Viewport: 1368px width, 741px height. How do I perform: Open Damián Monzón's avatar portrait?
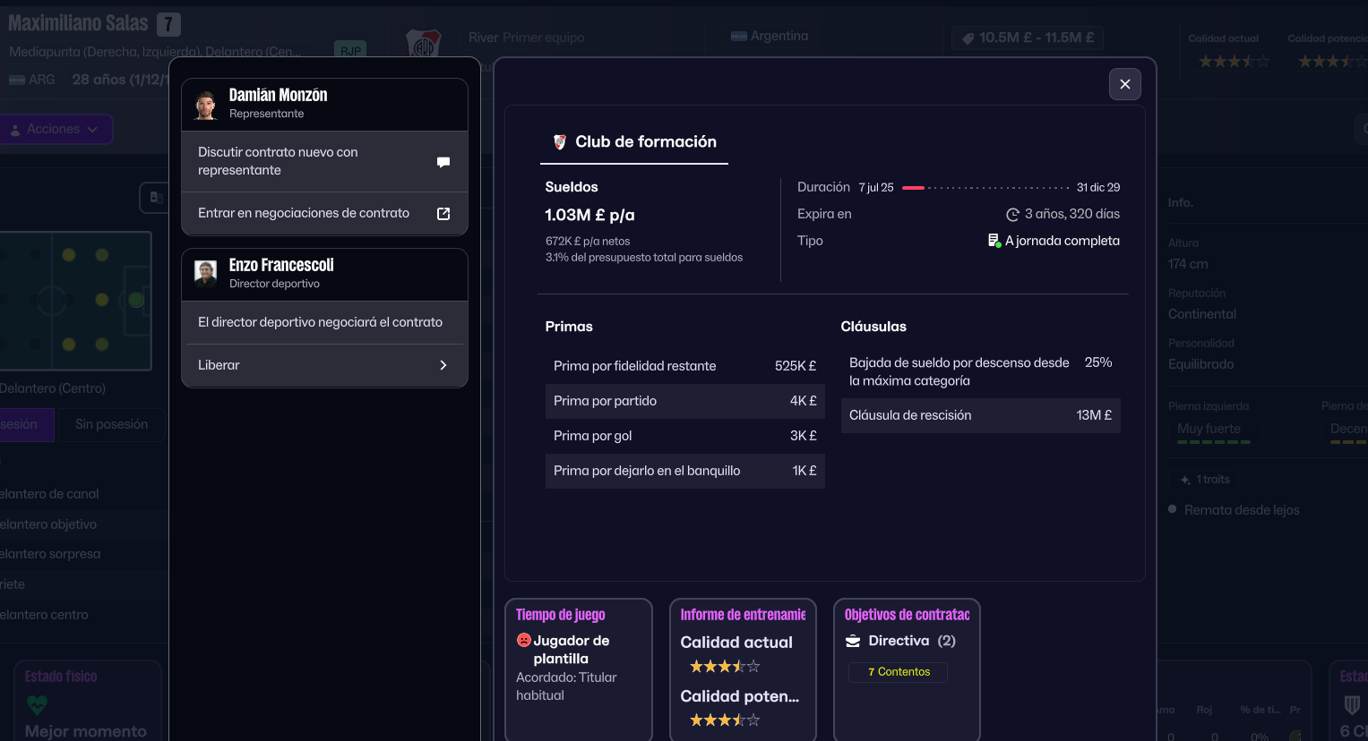point(206,104)
